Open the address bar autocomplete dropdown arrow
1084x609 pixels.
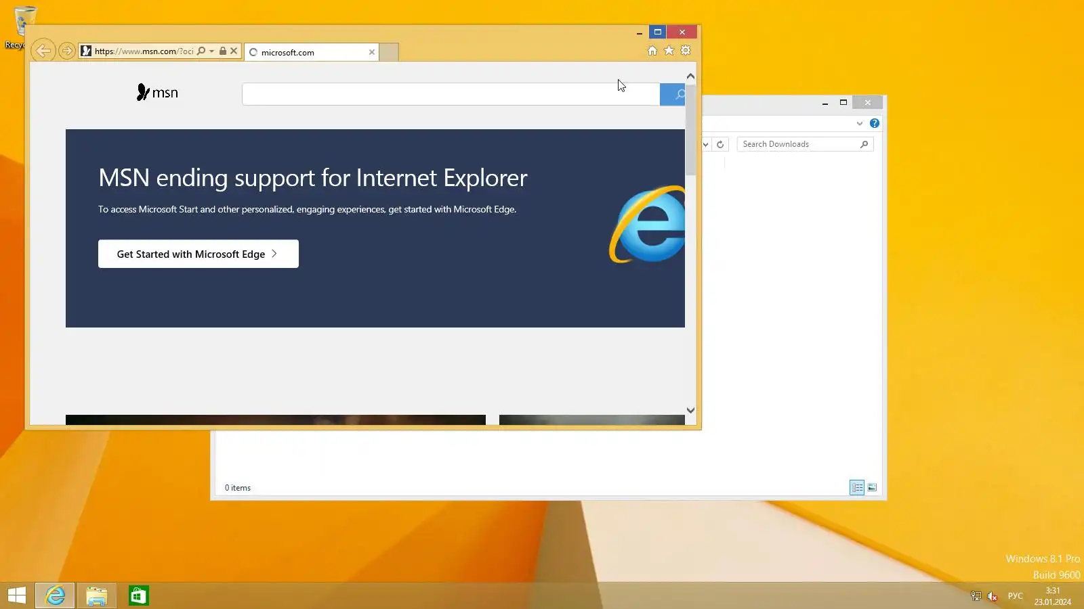211,51
